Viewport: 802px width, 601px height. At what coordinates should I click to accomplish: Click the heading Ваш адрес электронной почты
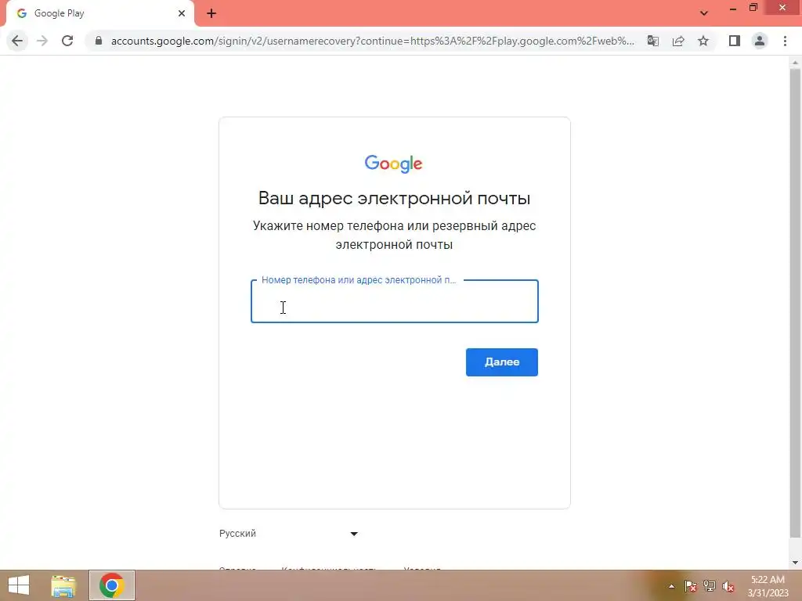click(395, 198)
